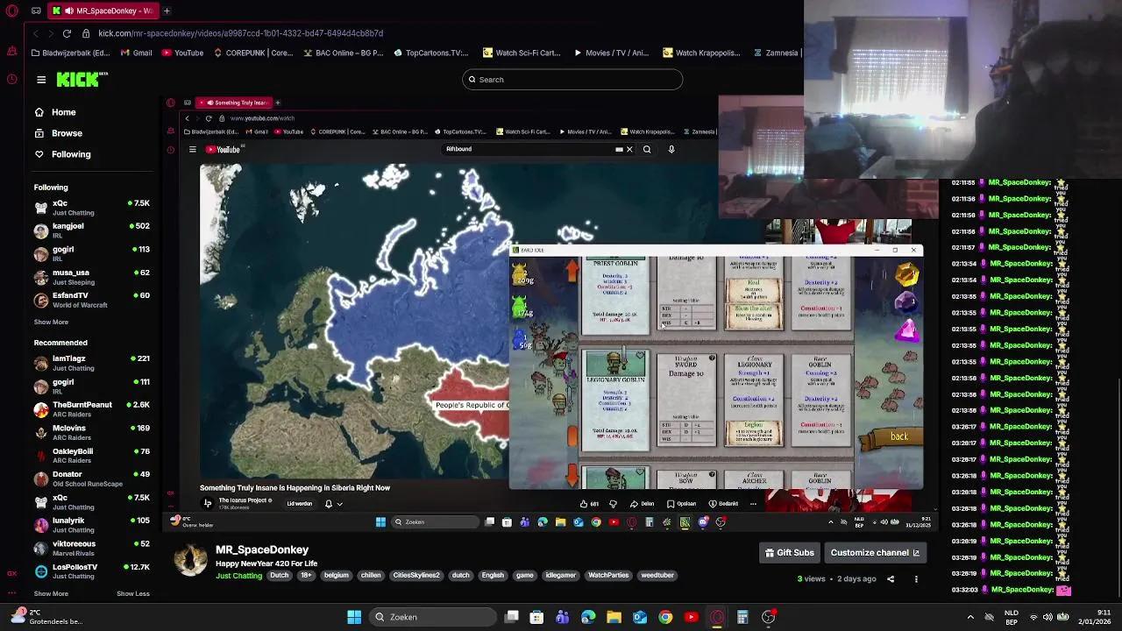Open the Zamnesia bookmark

776,53
